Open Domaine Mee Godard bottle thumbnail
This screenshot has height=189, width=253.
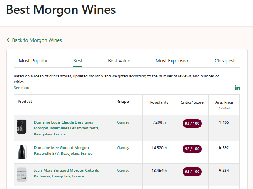22,152
